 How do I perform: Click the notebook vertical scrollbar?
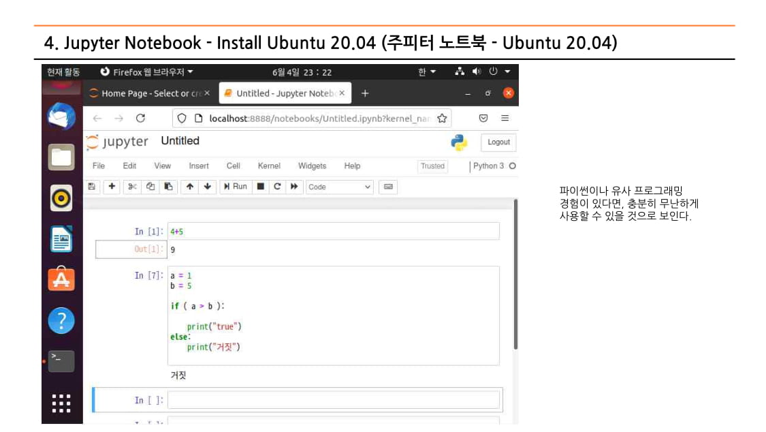tap(515, 274)
